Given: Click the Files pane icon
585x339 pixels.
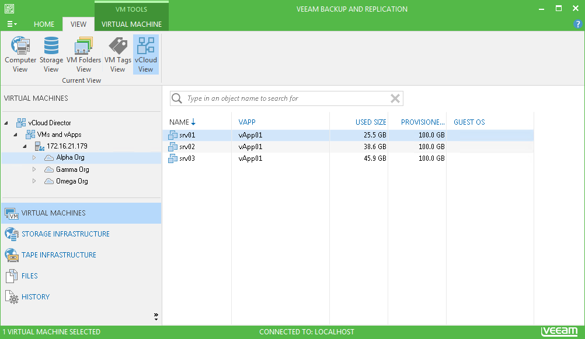Looking at the screenshot, I should pos(12,276).
